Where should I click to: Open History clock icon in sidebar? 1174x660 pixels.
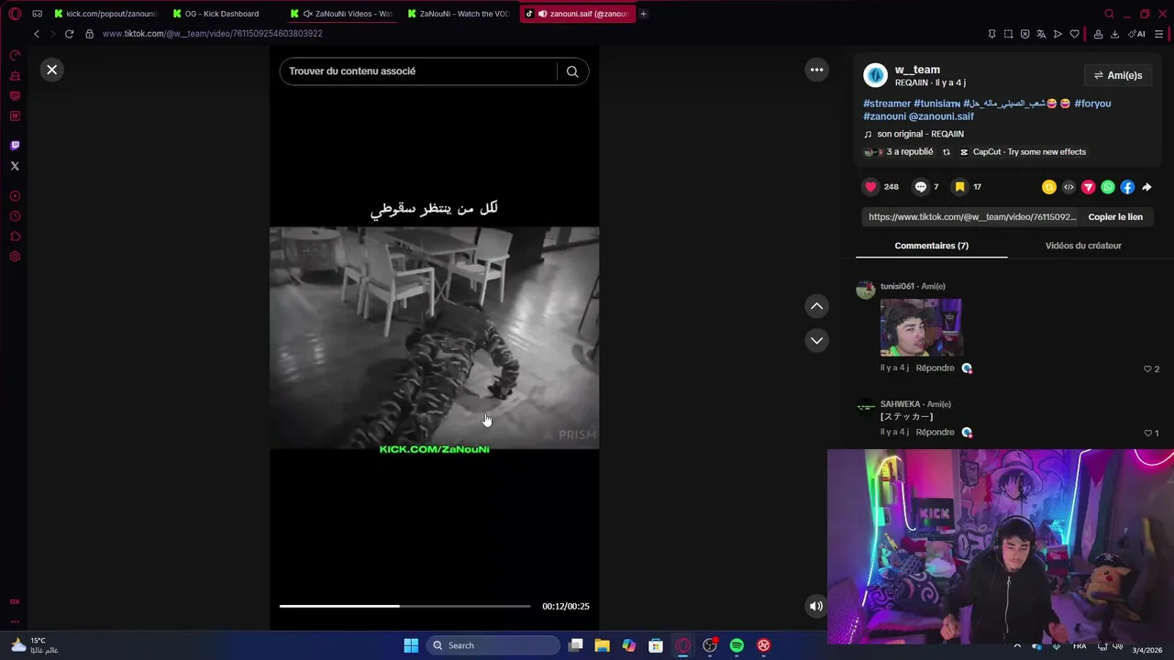click(15, 216)
